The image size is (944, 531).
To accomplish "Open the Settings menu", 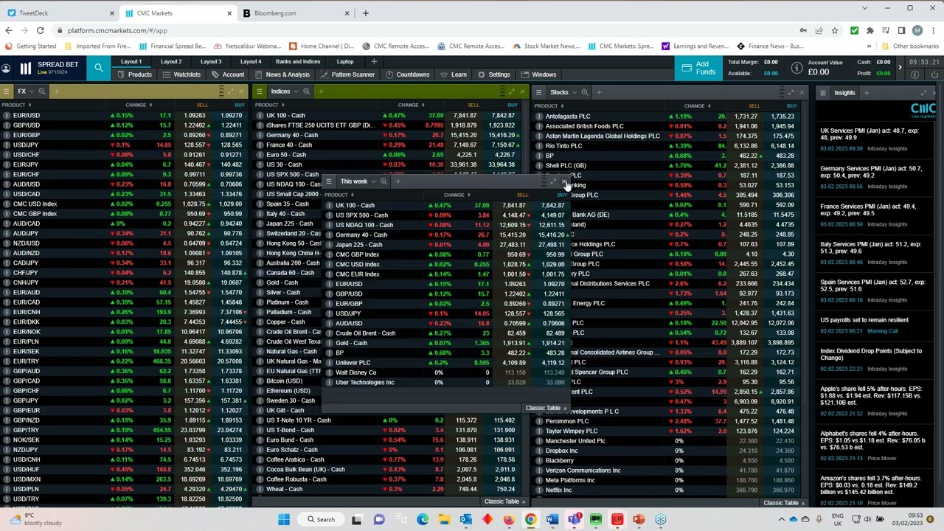I will point(494,74).
